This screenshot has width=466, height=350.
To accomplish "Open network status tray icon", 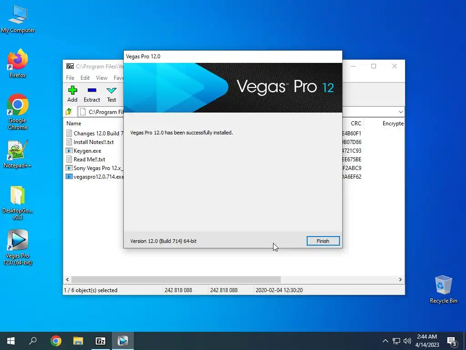I will [396, 341].
